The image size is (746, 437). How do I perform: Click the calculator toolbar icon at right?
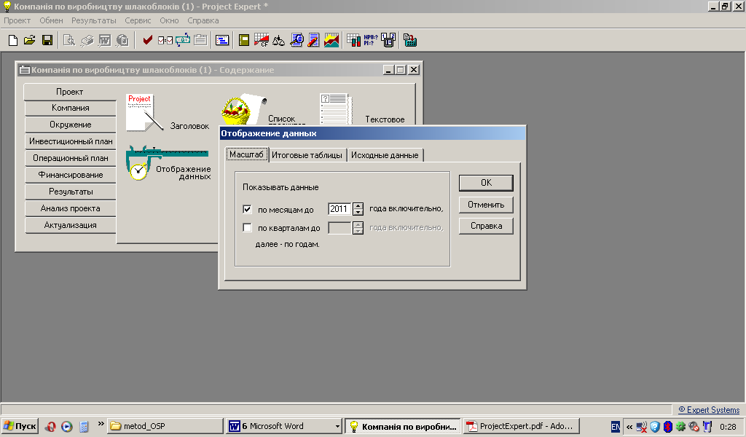(x=410, y=40)
